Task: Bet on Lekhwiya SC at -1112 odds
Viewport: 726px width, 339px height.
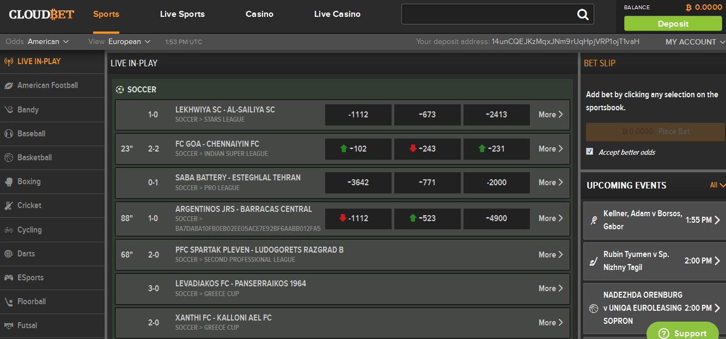Action: [x=358, y=115]
